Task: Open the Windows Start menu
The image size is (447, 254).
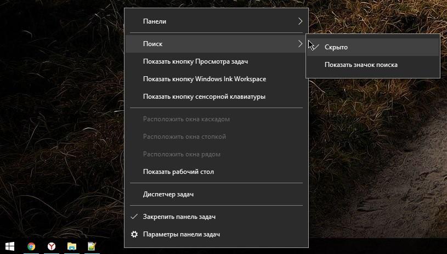Action: tap(9, 246)
